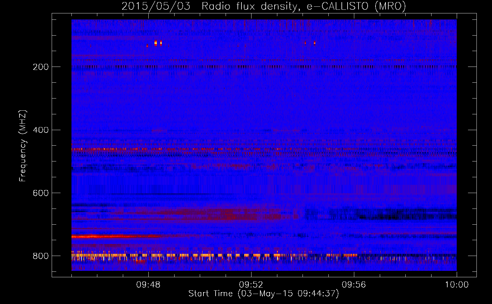This screenshot has height=304, width=492.
Task: Click the date 2015/05/03 in the title
Action: (156, 6)
